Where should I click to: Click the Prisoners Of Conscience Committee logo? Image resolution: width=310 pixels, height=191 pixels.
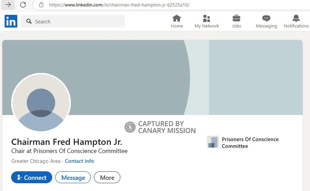tap(213, 142)
